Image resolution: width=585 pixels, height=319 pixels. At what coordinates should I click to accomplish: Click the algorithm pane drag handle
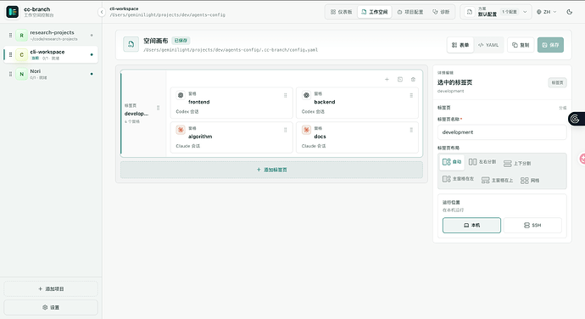(x=286, y=130)
